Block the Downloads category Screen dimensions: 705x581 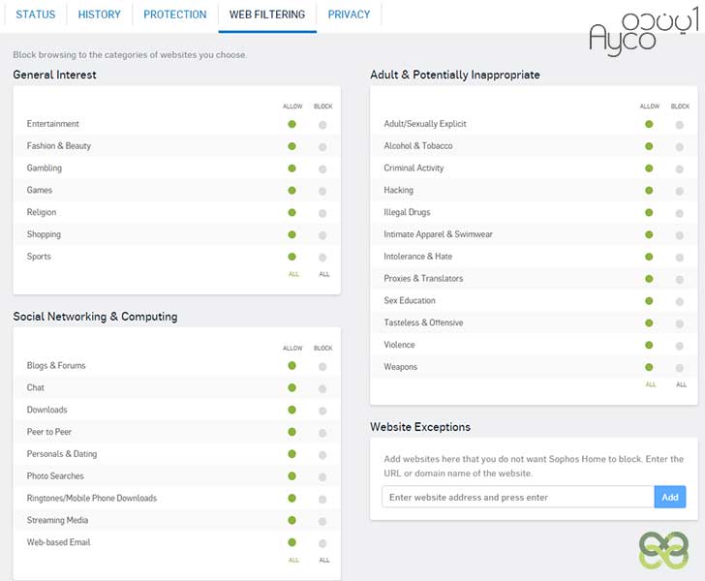coord(322,411)
